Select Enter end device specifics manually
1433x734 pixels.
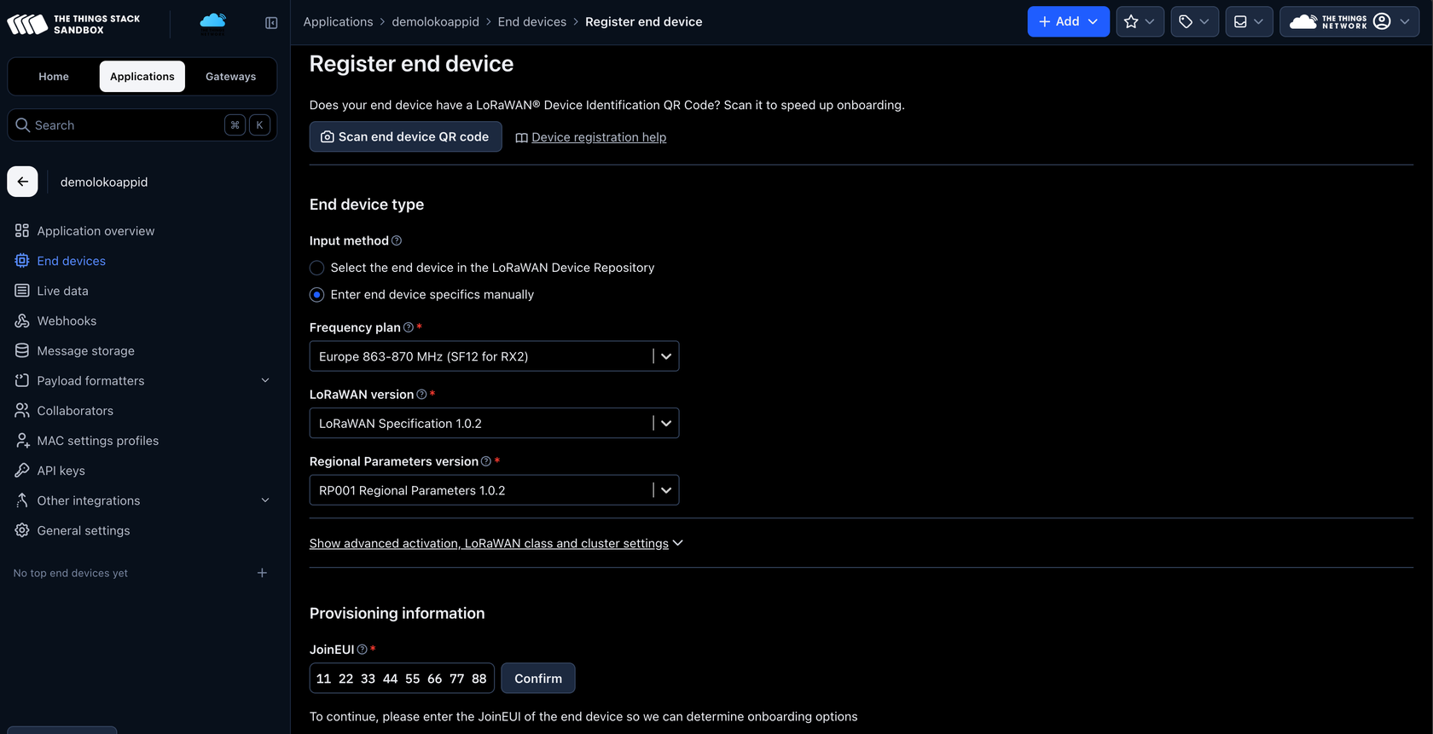pos(316,295)
